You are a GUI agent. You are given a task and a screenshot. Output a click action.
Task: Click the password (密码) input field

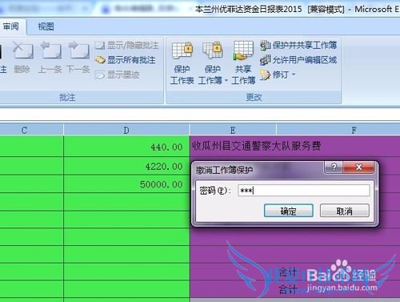pyautogui.click(x=303, y=191)
